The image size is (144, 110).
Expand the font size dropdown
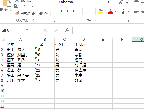[115, 2]
